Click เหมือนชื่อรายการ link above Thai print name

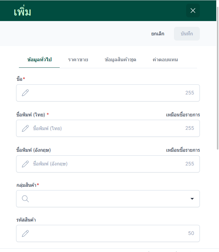(183, 115)
